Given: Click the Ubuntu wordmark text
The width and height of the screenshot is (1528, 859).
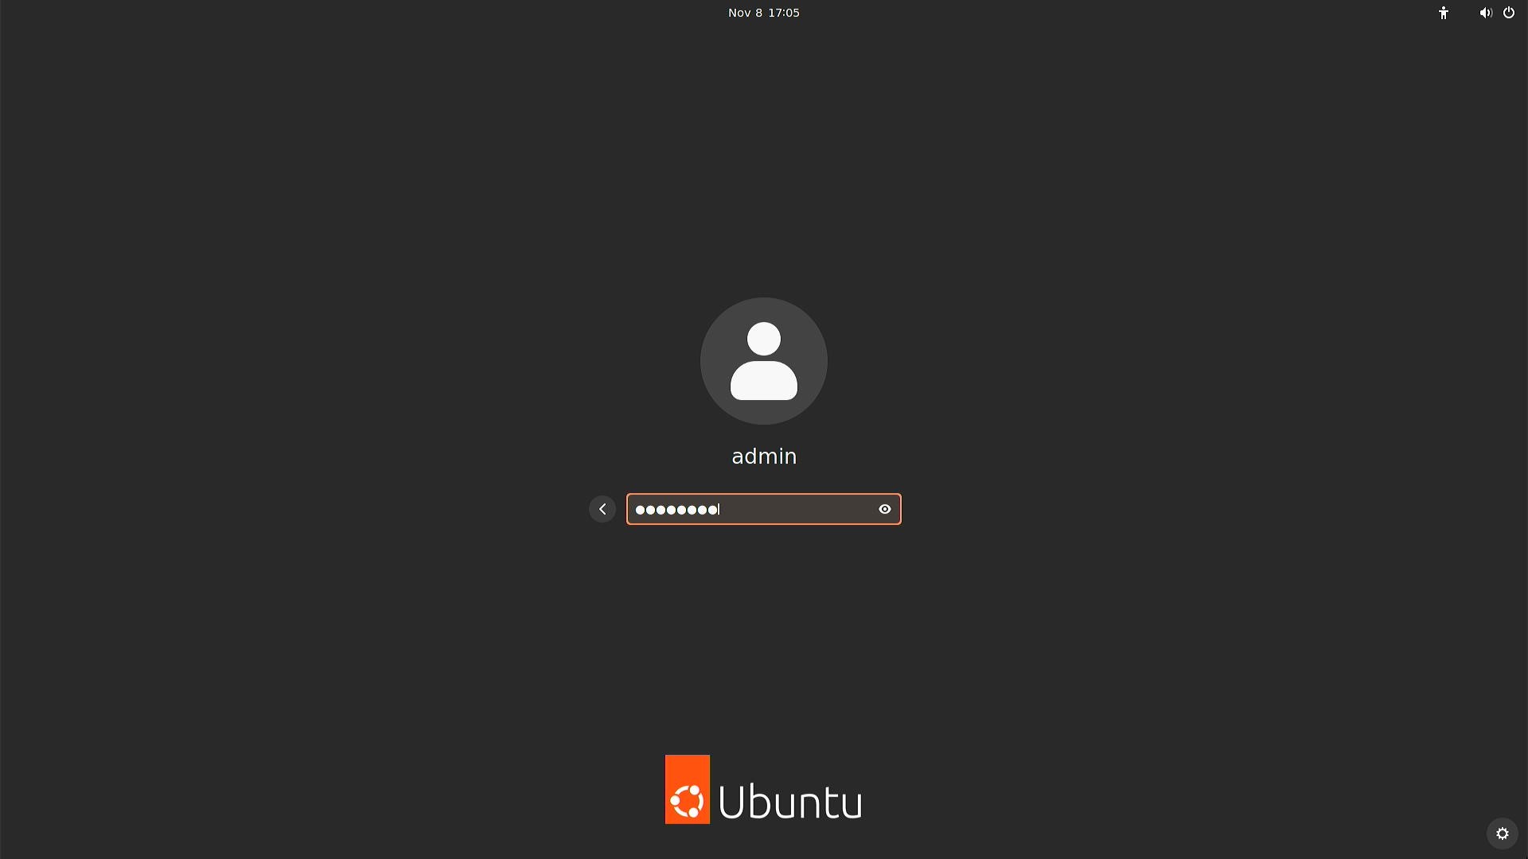Looking at the screenshot, I should 789,802.
